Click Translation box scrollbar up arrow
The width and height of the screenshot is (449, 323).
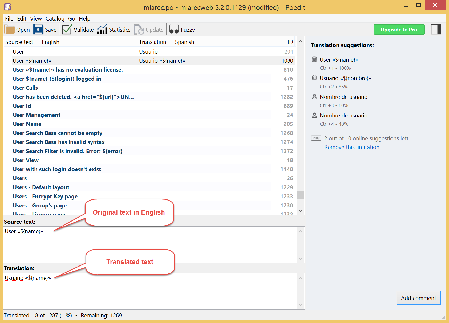[300, 278]
